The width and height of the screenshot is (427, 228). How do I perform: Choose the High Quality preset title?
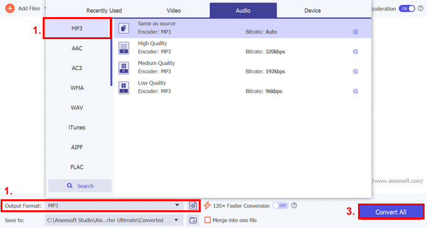tap(152, 43)
